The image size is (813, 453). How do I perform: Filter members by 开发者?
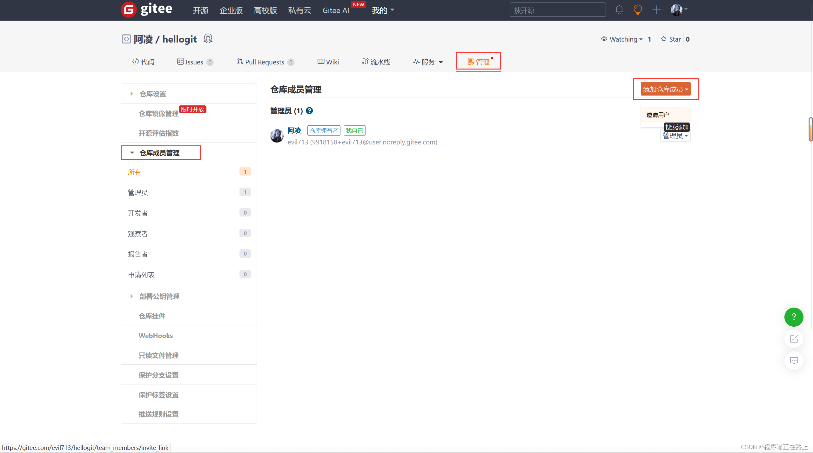[x=138, y=213]
